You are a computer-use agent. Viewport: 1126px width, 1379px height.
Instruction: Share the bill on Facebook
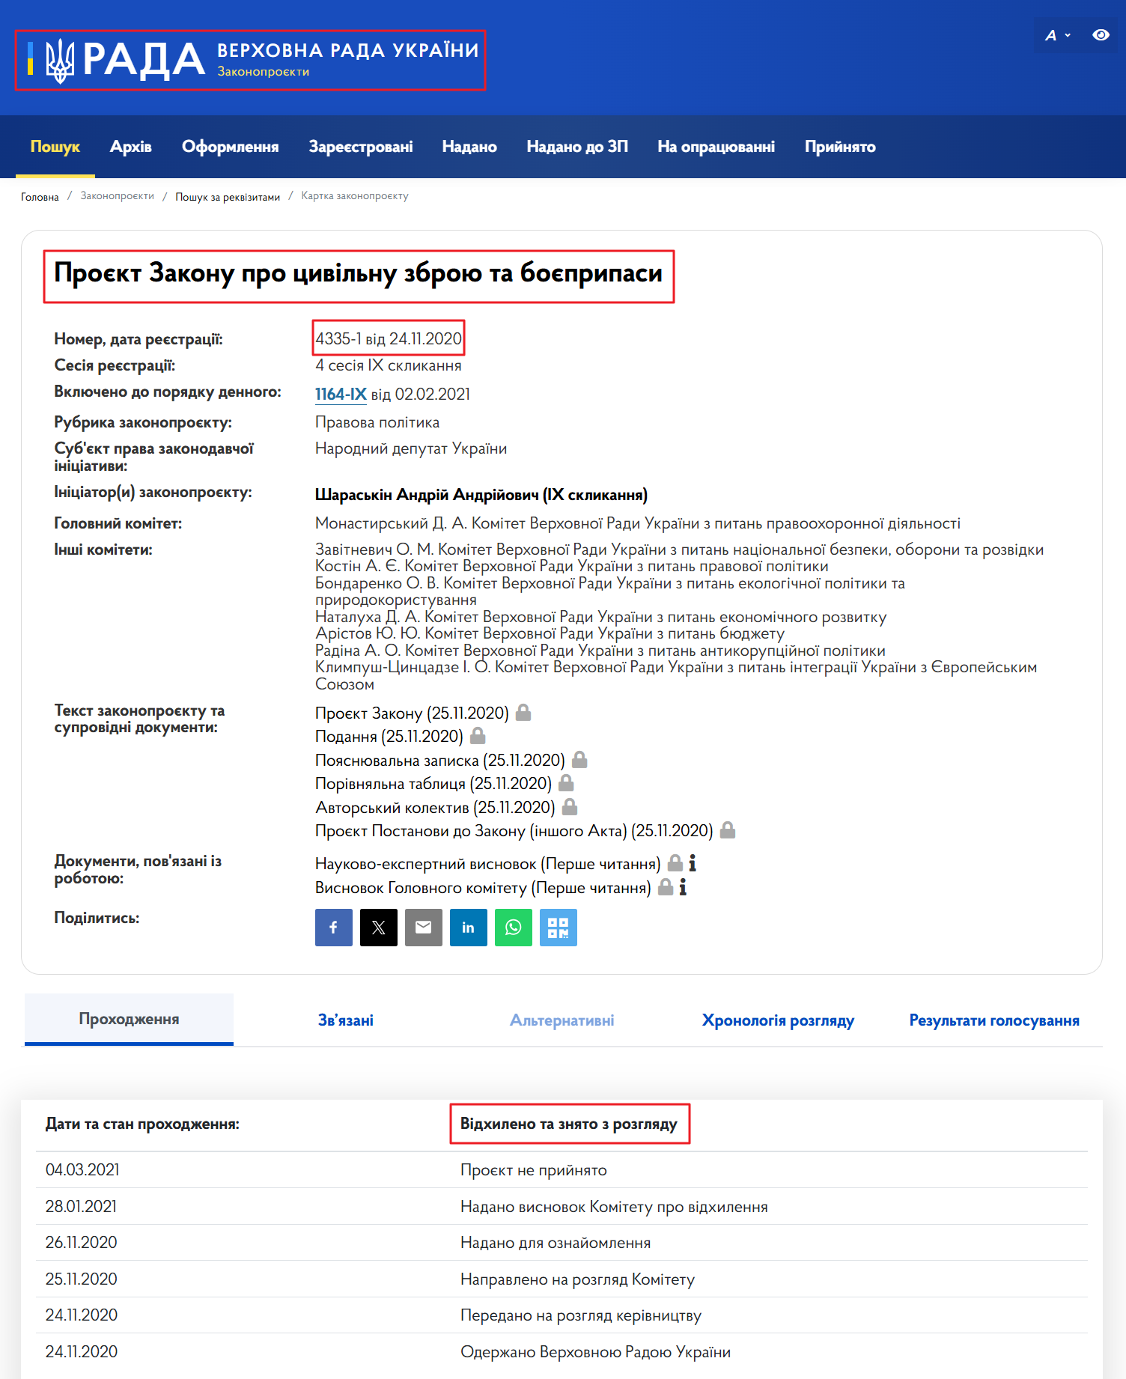(x=334, y=928)
